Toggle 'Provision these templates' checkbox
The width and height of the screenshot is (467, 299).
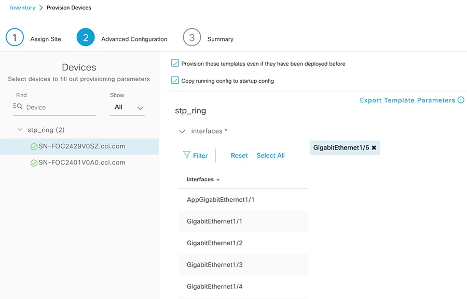coord(175,63)
